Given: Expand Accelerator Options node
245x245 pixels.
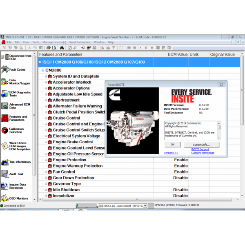Looking at the screenshot, I should tap(46, 88).
